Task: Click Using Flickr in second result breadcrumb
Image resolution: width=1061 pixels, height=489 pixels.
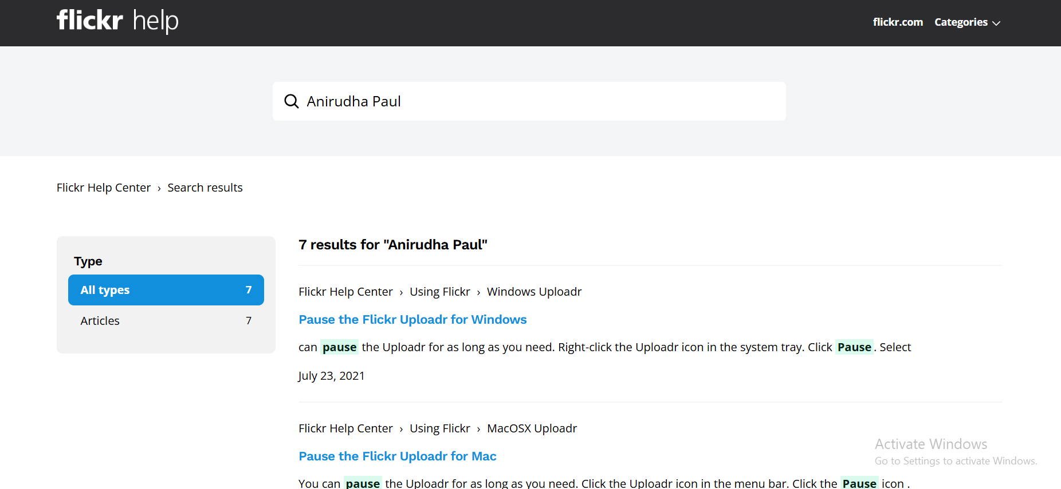Action: (439, 428)
